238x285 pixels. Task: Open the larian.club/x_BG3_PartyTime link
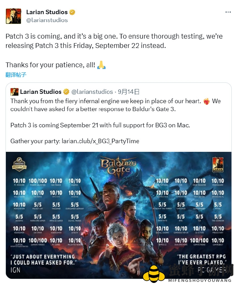click(x=100, y=141)
